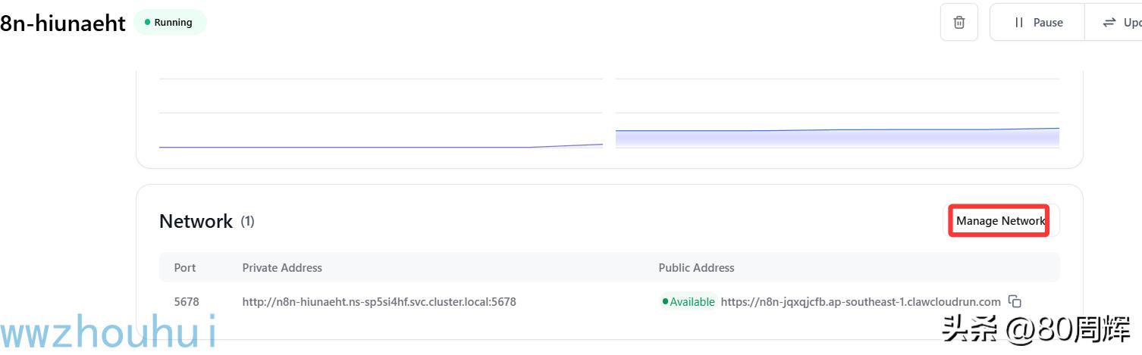The height and width of the screenshot is (355, 1142).
Task: Click the trash delete icon
Action: click(x=959, y=23)
